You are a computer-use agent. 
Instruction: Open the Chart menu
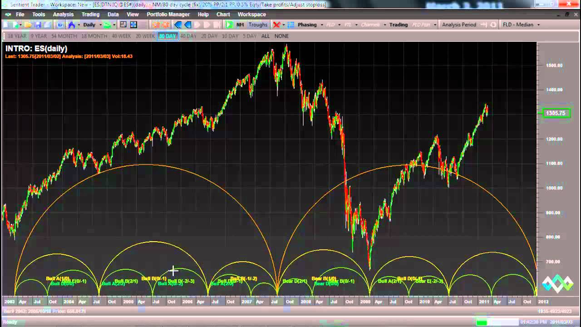tap(223, 14)
